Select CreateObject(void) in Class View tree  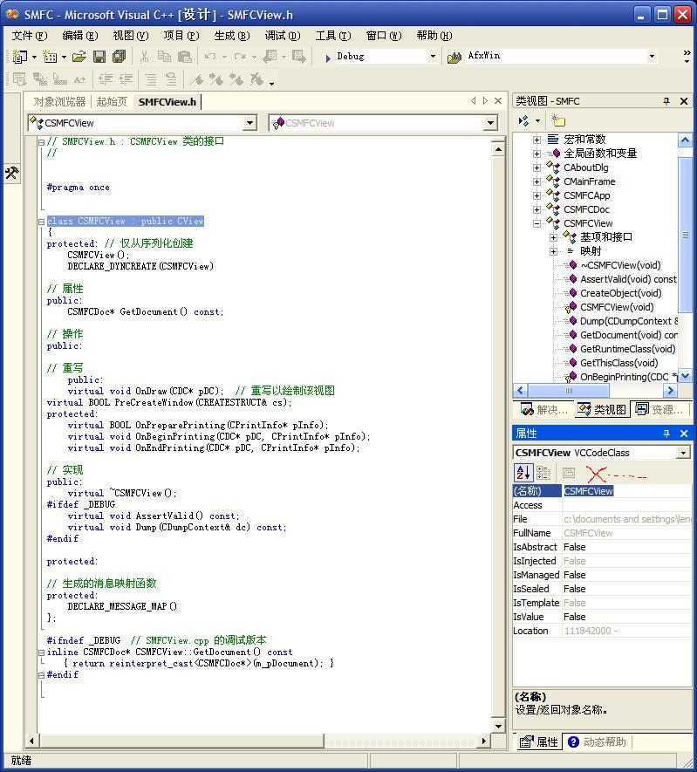[x=621, y=293]
